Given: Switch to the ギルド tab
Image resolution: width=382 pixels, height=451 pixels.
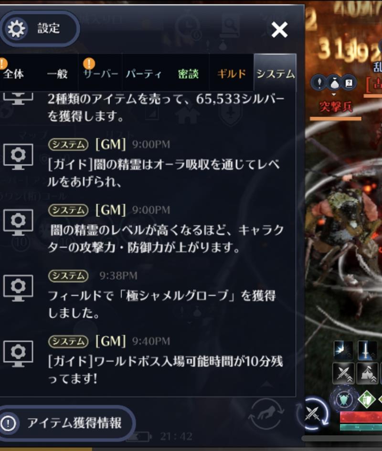Looking at the screenshot, I should click(232, 74).
